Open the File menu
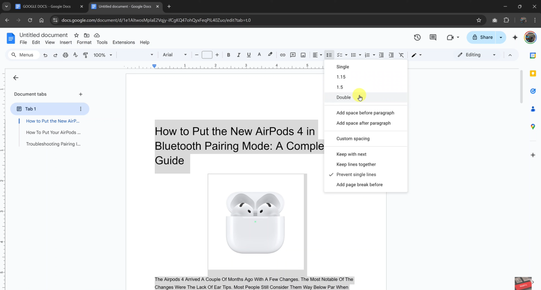 [23, 42]
